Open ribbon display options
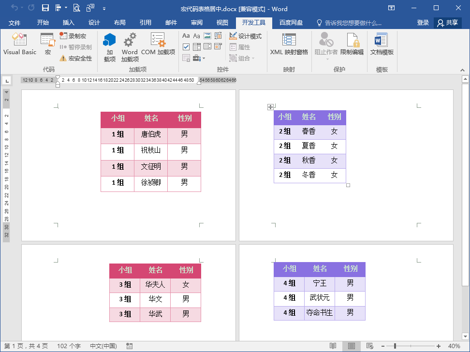 pyautogui.click(x=391, y=8)
